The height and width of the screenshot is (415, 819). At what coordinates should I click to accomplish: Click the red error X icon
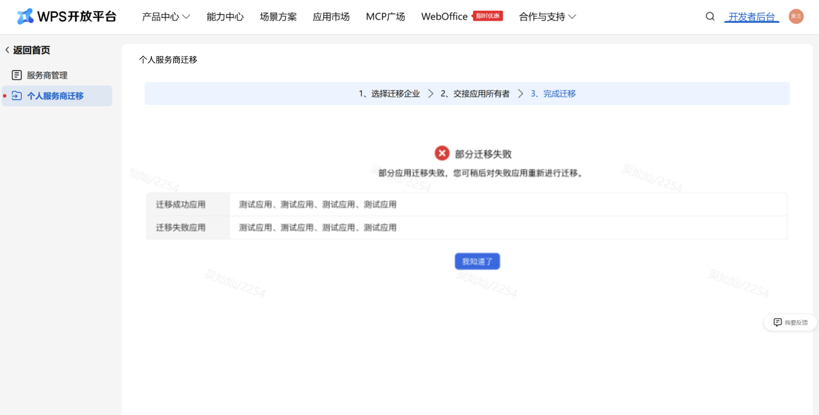[442, 153]
